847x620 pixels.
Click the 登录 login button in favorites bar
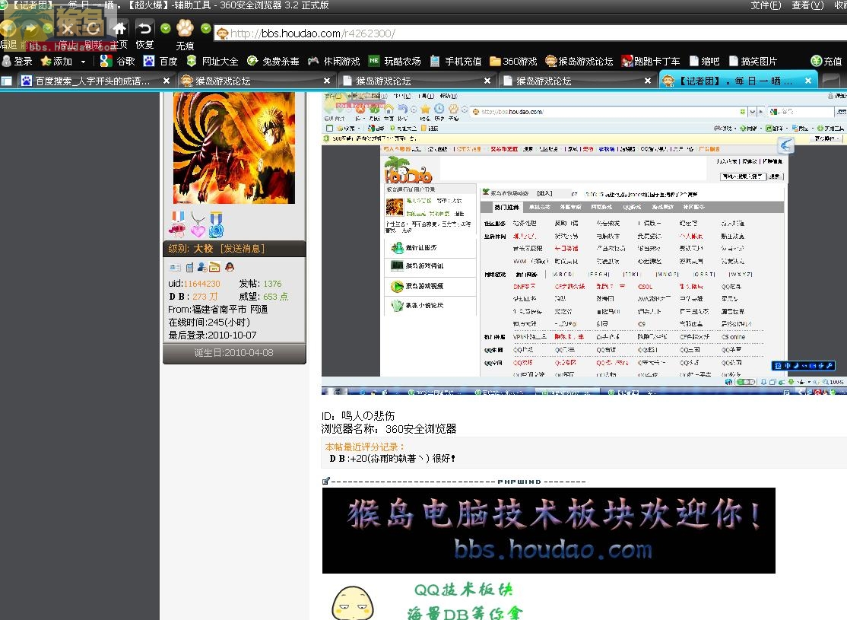click(17, 61)
